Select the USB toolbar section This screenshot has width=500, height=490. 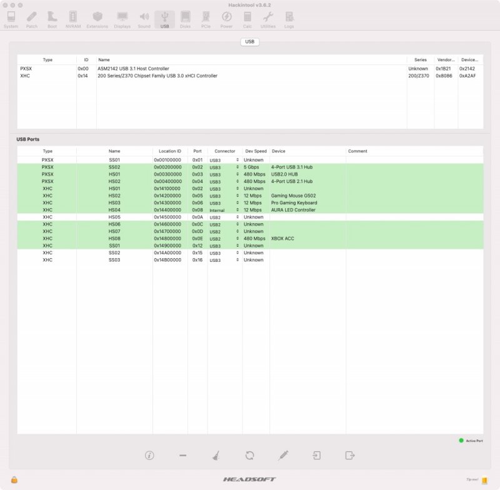tap(164, 20)
